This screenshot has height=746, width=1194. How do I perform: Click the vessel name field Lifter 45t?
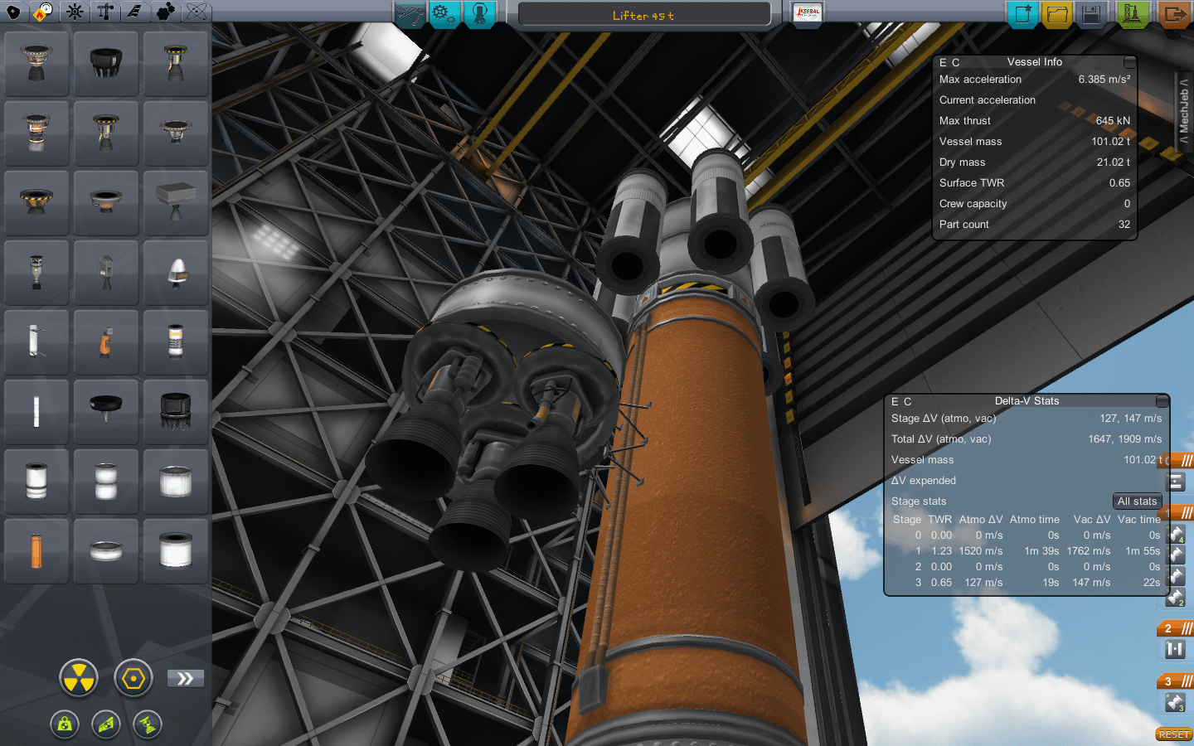pyautogui.click(x=644, y=13)
